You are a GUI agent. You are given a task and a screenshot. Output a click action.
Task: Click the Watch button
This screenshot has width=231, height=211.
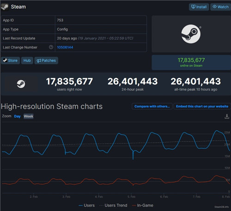click(x=220, y=7)
